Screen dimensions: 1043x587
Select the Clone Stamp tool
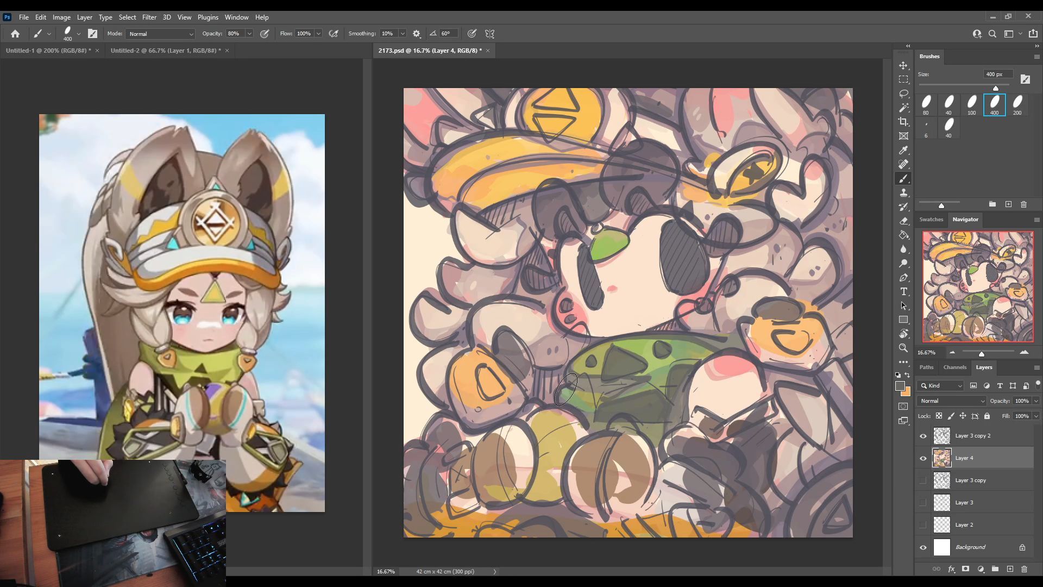[x=903, y=192]
